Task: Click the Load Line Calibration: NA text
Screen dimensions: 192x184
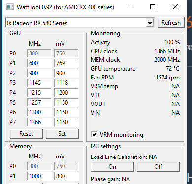Action: [x=124, y=157]
